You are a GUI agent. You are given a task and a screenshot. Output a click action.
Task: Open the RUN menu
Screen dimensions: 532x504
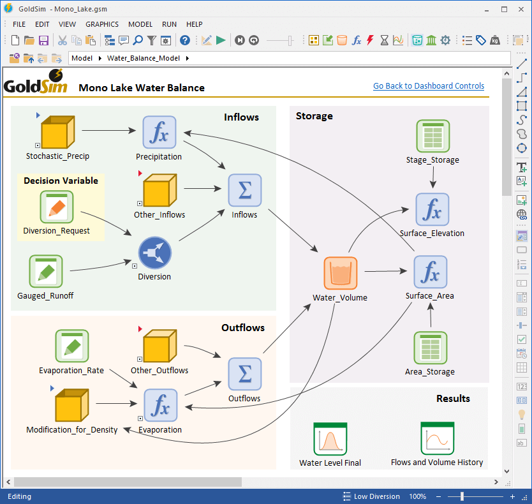[169, 24]
